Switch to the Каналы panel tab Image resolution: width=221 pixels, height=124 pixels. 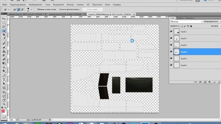[x=180, y=18]
